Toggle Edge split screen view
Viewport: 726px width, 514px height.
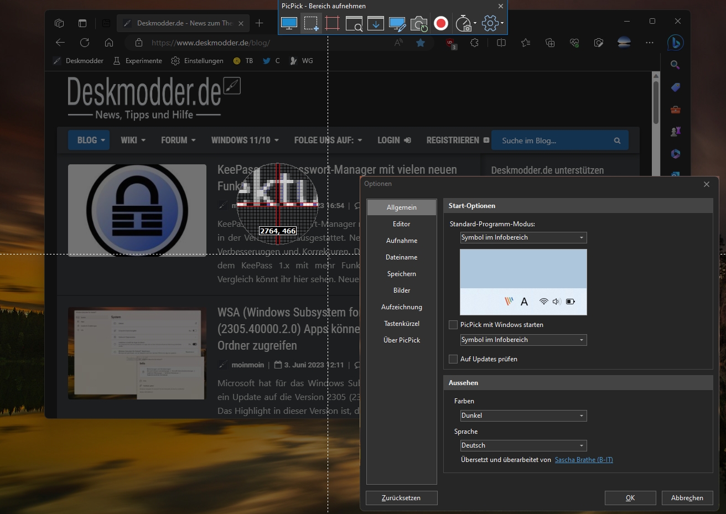coord(501,43)
